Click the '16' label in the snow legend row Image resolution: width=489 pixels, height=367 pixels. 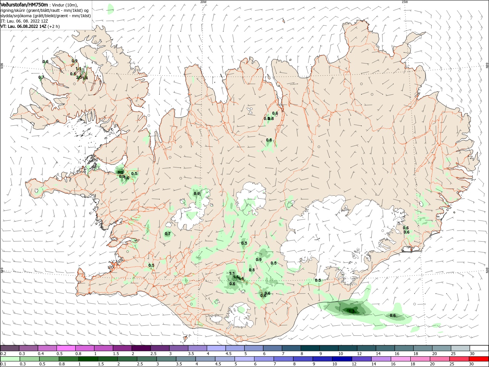click(397, 354)
